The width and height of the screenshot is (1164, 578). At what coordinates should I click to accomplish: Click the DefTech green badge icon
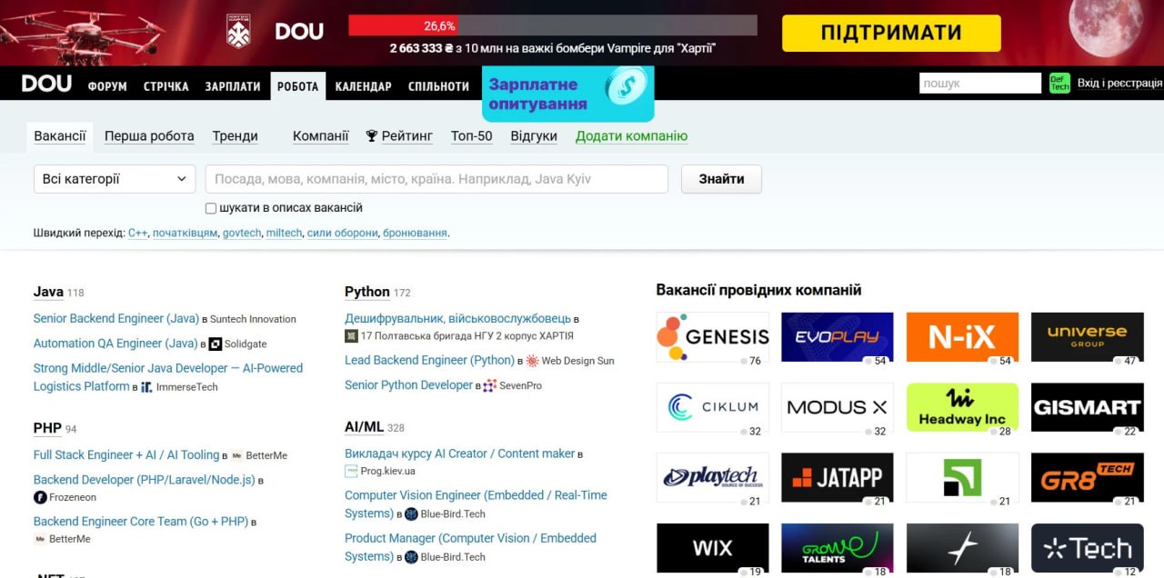coord(1059,83)
